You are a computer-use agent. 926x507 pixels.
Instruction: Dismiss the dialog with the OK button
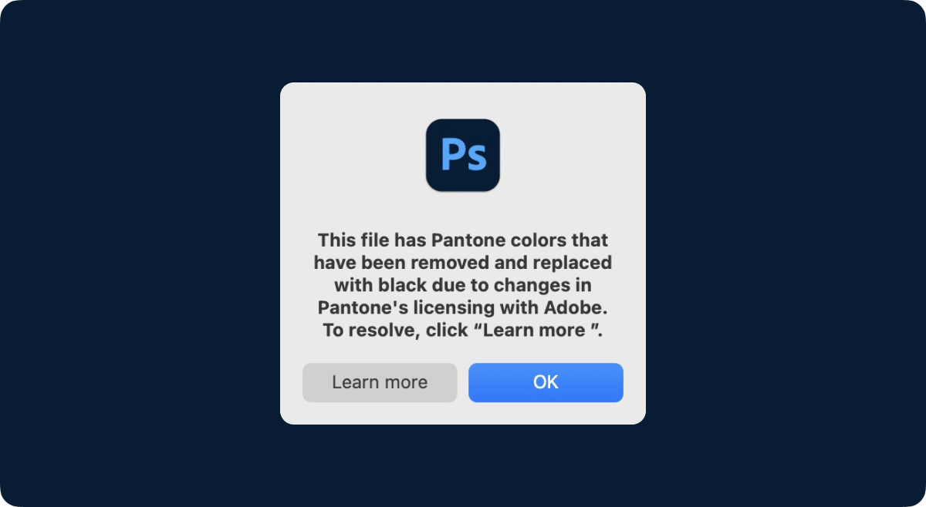click(546, 382)
